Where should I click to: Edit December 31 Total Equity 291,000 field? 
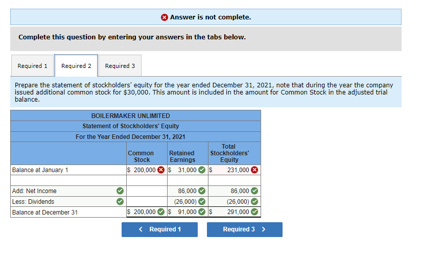[x=234, y=212]
